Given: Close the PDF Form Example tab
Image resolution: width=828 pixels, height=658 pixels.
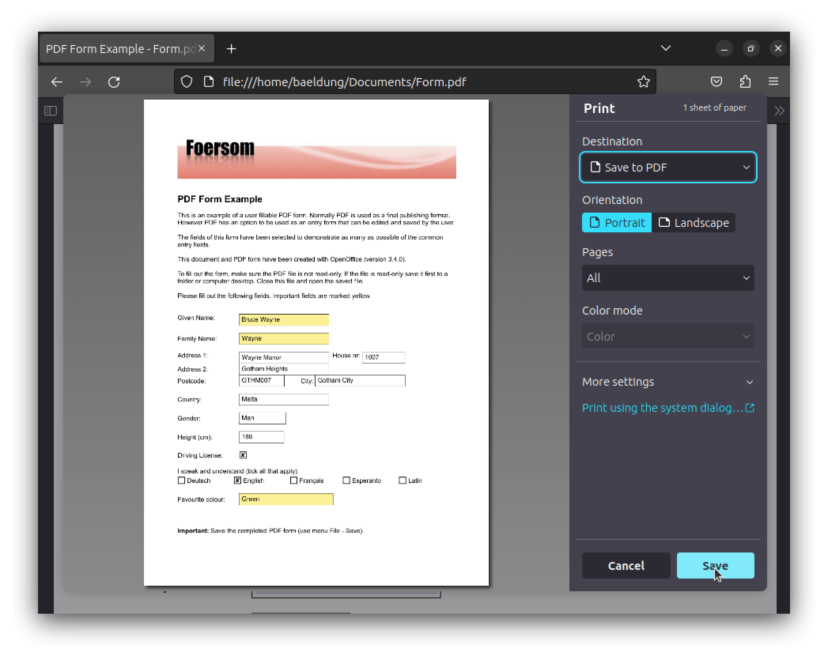Looking at the screenshot, I should 202,48.
